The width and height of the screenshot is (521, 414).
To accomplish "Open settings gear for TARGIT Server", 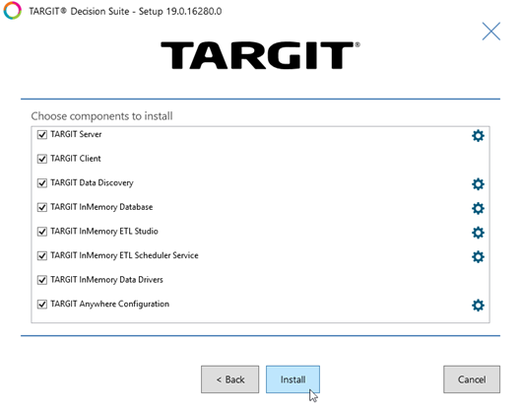I will pyautogui.click(x=478, y=135).
